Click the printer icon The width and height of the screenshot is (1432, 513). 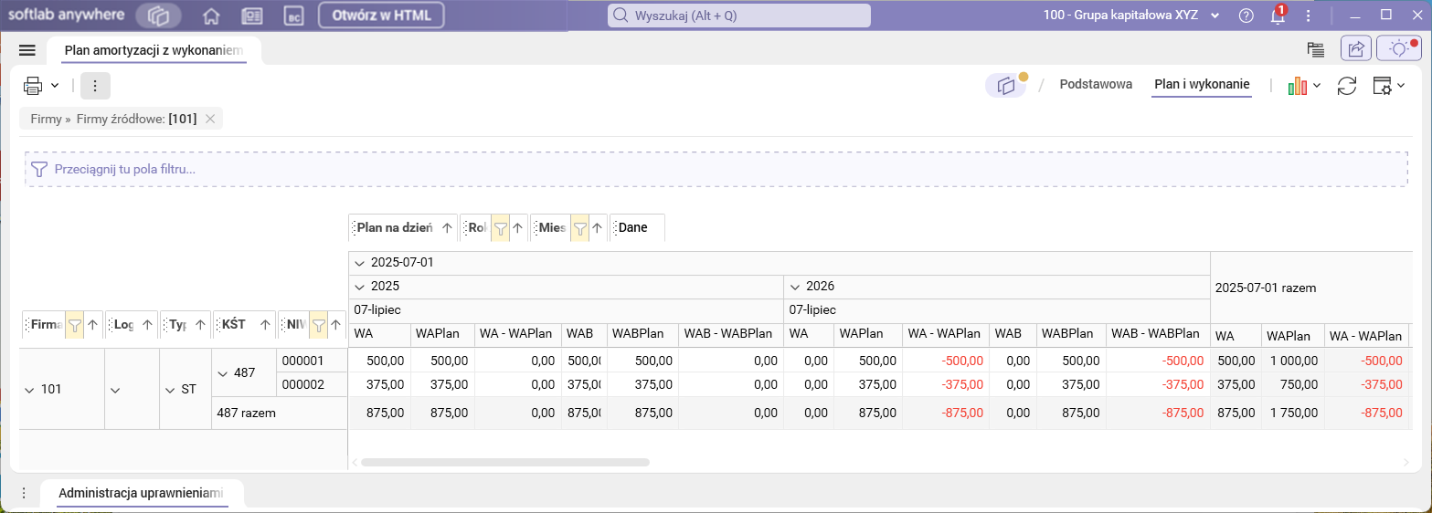33,86
